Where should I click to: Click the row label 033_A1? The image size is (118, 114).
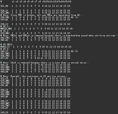4,20
